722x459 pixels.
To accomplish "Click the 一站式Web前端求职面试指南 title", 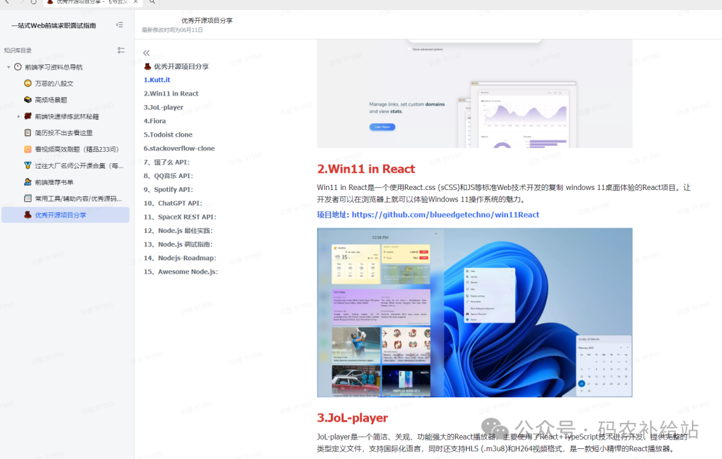I will point(53,25).
